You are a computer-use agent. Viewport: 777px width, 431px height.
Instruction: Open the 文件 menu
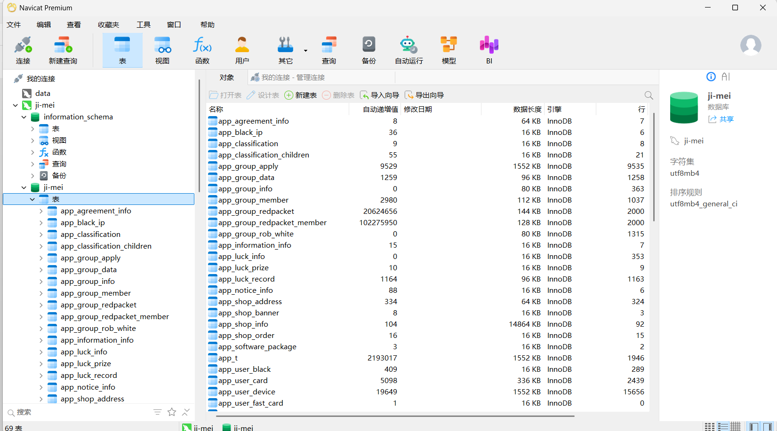(14, 24)
